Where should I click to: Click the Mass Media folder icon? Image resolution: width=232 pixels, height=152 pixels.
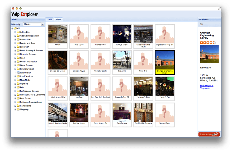18,80
